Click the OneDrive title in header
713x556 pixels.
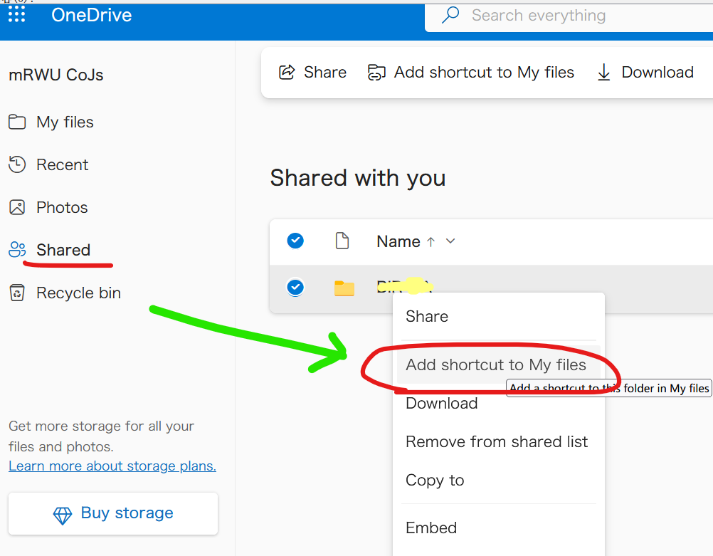pyautogui.click(x=91, y=15)
